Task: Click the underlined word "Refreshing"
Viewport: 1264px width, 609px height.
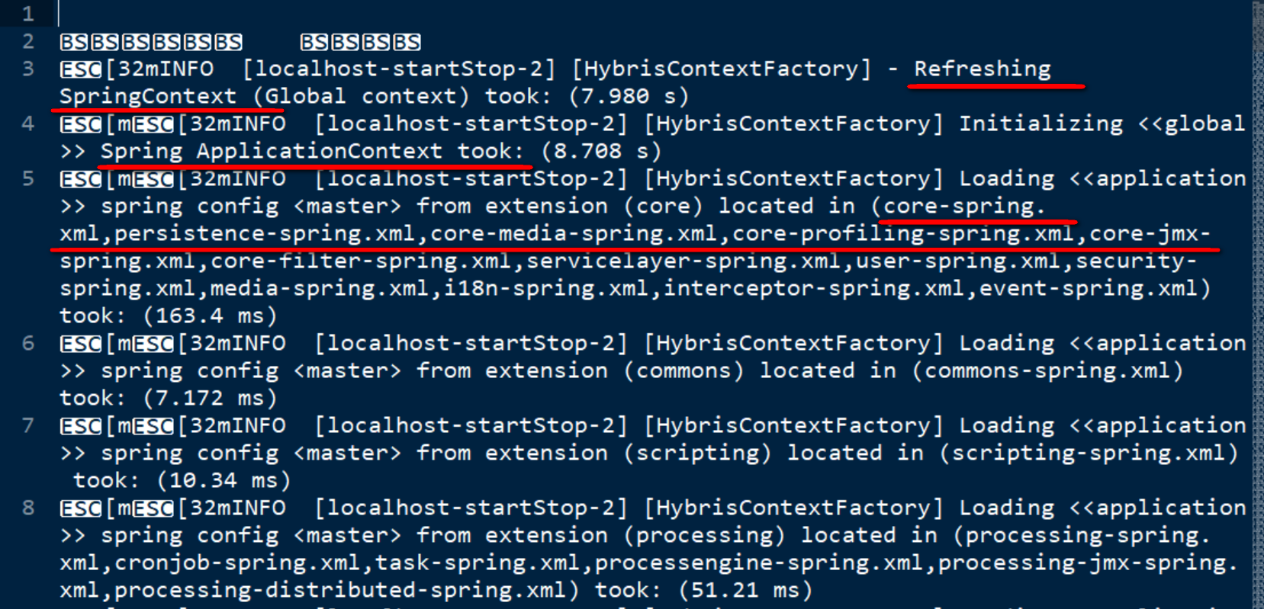Action: pos(982,69)
